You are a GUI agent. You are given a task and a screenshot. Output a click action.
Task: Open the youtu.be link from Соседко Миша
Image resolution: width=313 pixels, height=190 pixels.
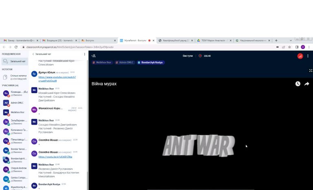click(55, 156)
